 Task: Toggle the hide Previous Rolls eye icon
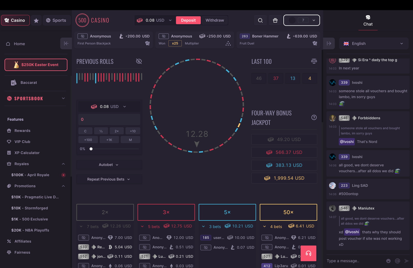tap(139, 61)
